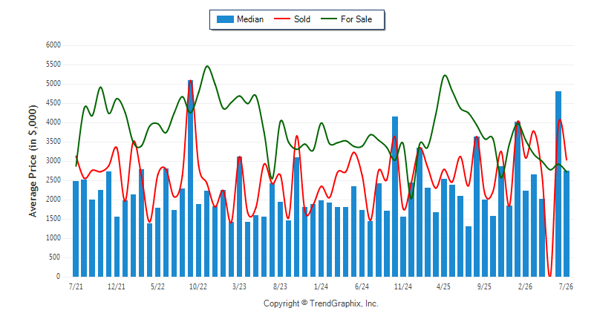The image size is (594, 322).
Task: Select the Sold legend label
Action: [302, 19]
